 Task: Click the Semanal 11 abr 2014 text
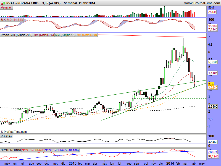(80, 3)
